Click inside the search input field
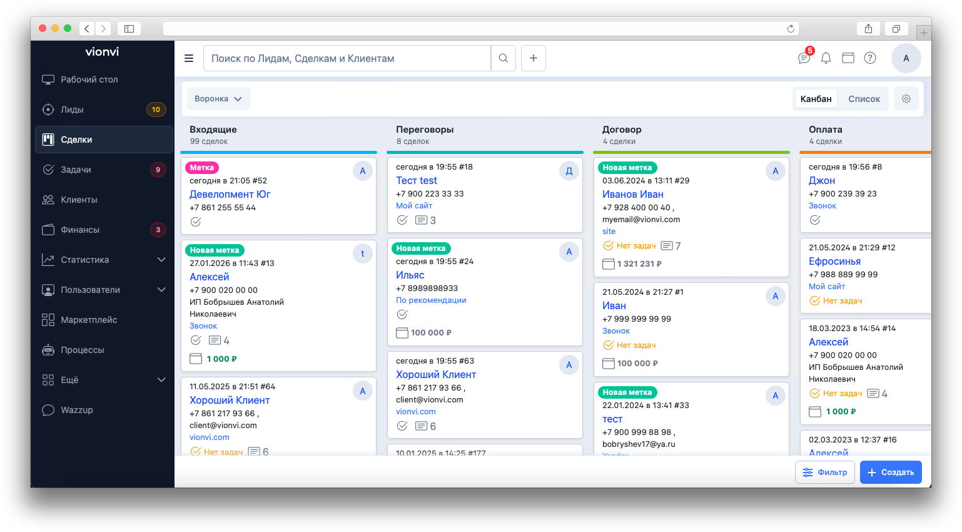 click(x=347, y=58)
